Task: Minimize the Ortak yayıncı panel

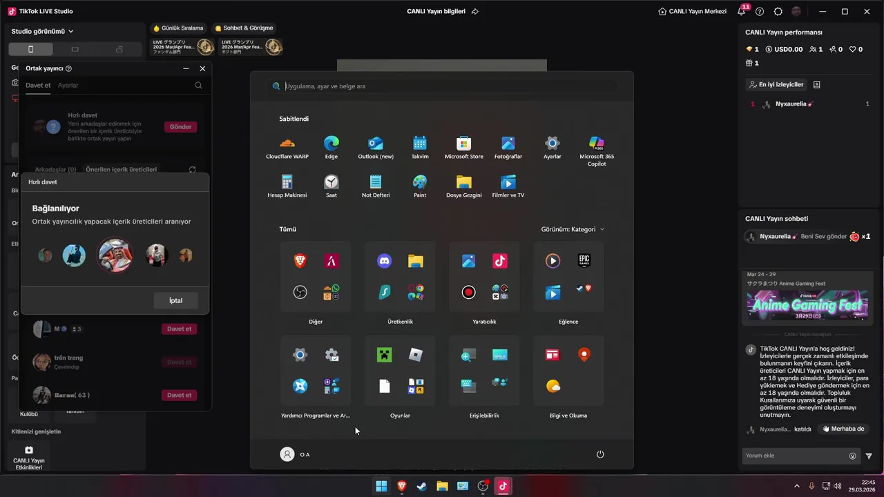Action: pyautogui.click(x=186, y=68)
